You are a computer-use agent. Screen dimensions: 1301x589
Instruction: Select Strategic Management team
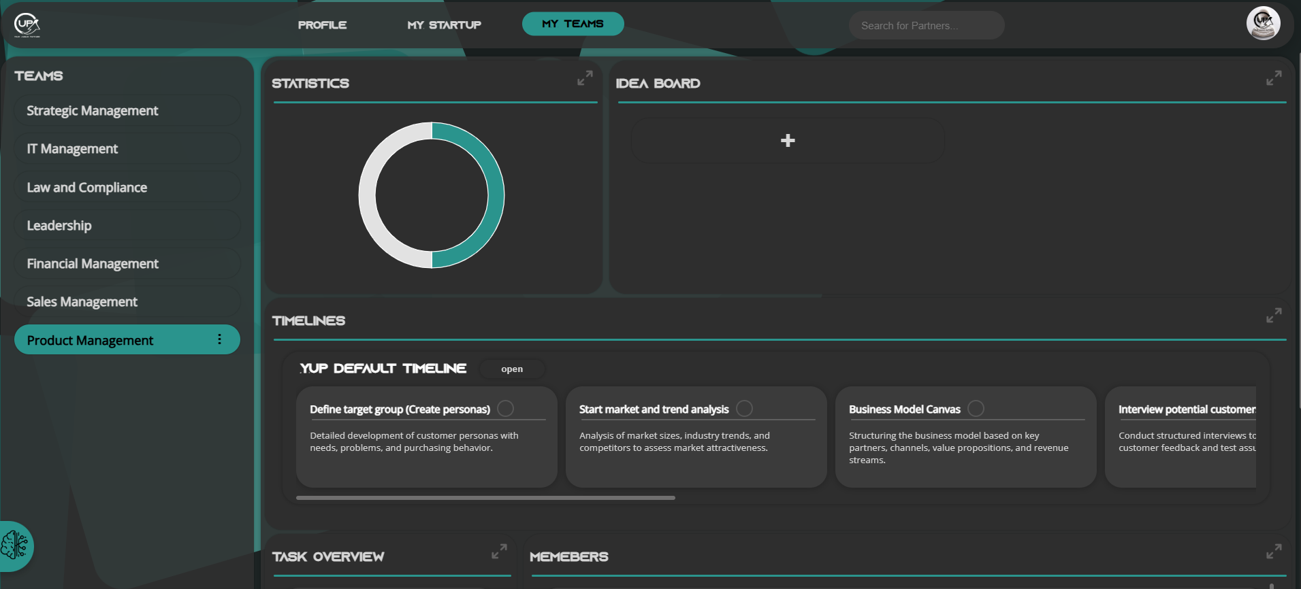pos(127,110)
